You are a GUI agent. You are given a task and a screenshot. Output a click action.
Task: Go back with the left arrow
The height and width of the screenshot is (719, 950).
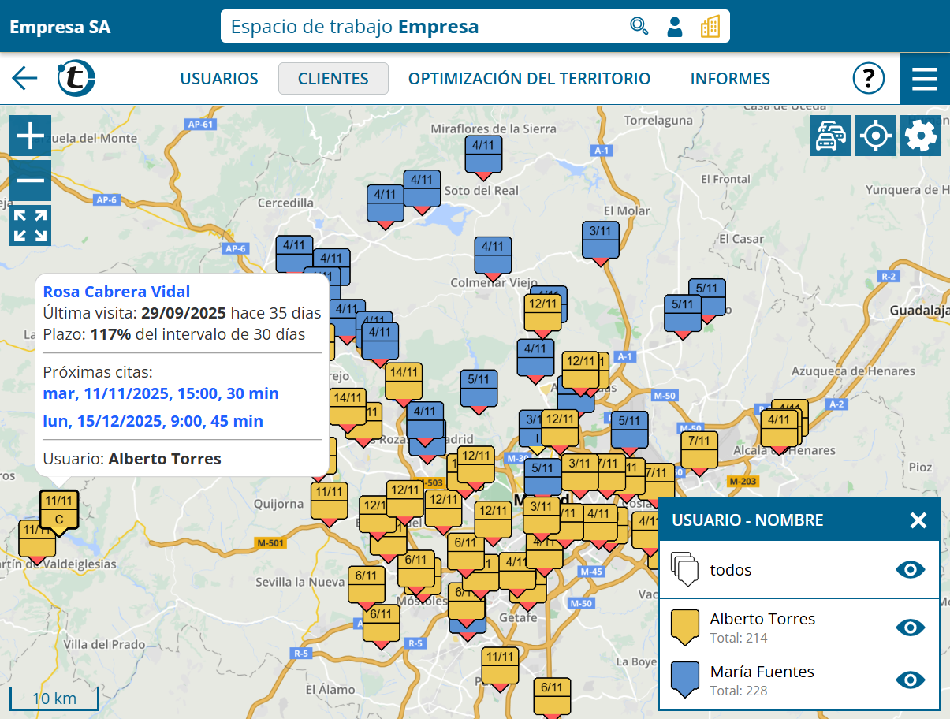click(x=24, y=78)
